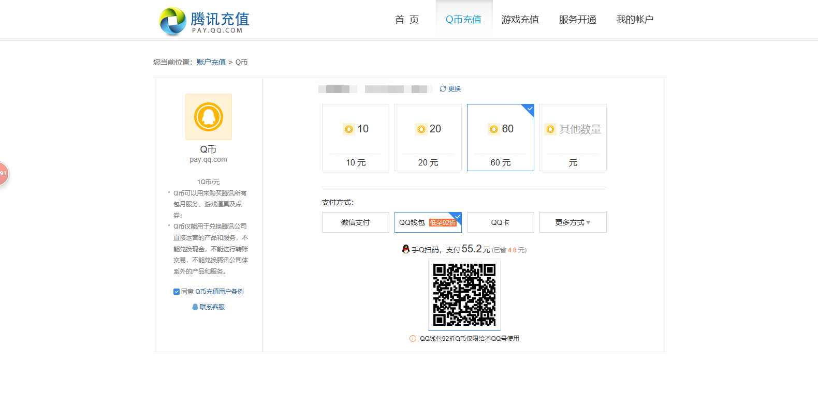
Task: Click the 55.2 payment amount text
Action: point(472,249)
